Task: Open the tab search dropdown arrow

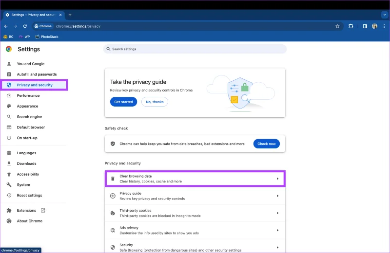Action: pos(385,15)
